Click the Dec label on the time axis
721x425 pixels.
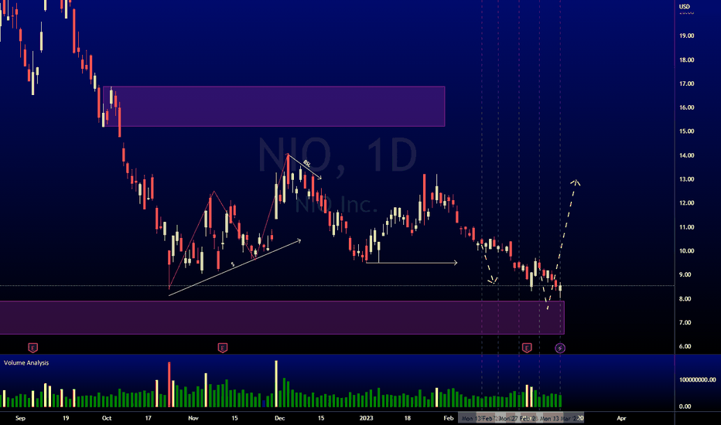[x=279, y=418]
